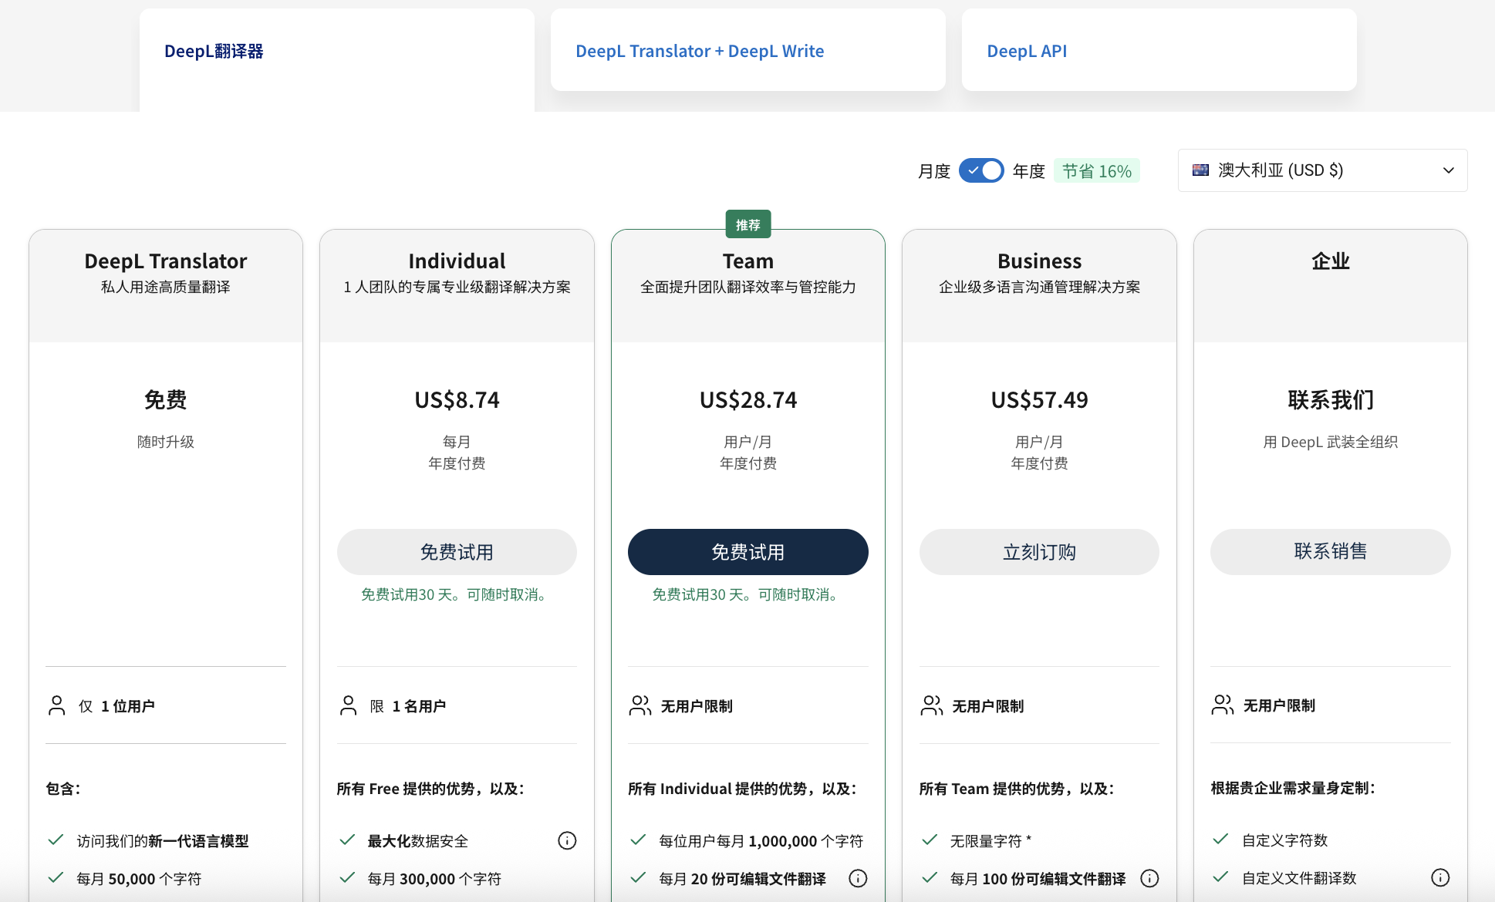
Task: Click the 节省 16% savings badge
Action: click(1096, 171)
